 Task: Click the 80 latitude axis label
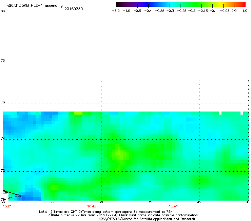click(3, 11)
